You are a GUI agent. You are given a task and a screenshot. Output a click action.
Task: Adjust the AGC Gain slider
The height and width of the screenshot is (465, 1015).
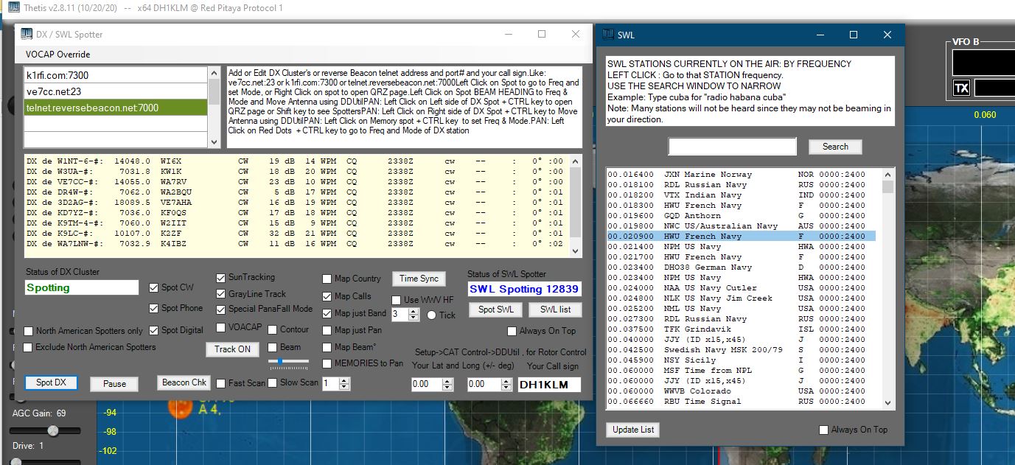click(x=53, y=430)
